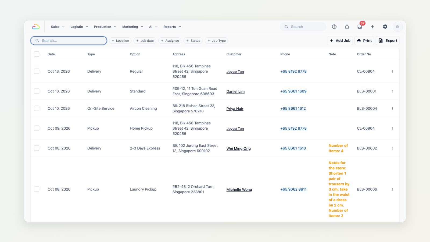430x242 pixels.
Task: Click the plus icon in top bar
Action: (372, 27)
